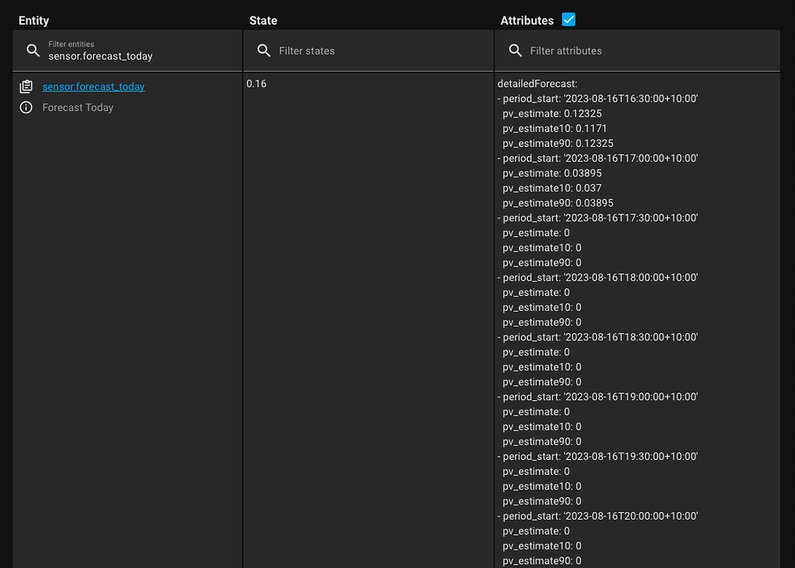Click the Entity column header
This screenshot has height=568, width=795.
point(33,20)
